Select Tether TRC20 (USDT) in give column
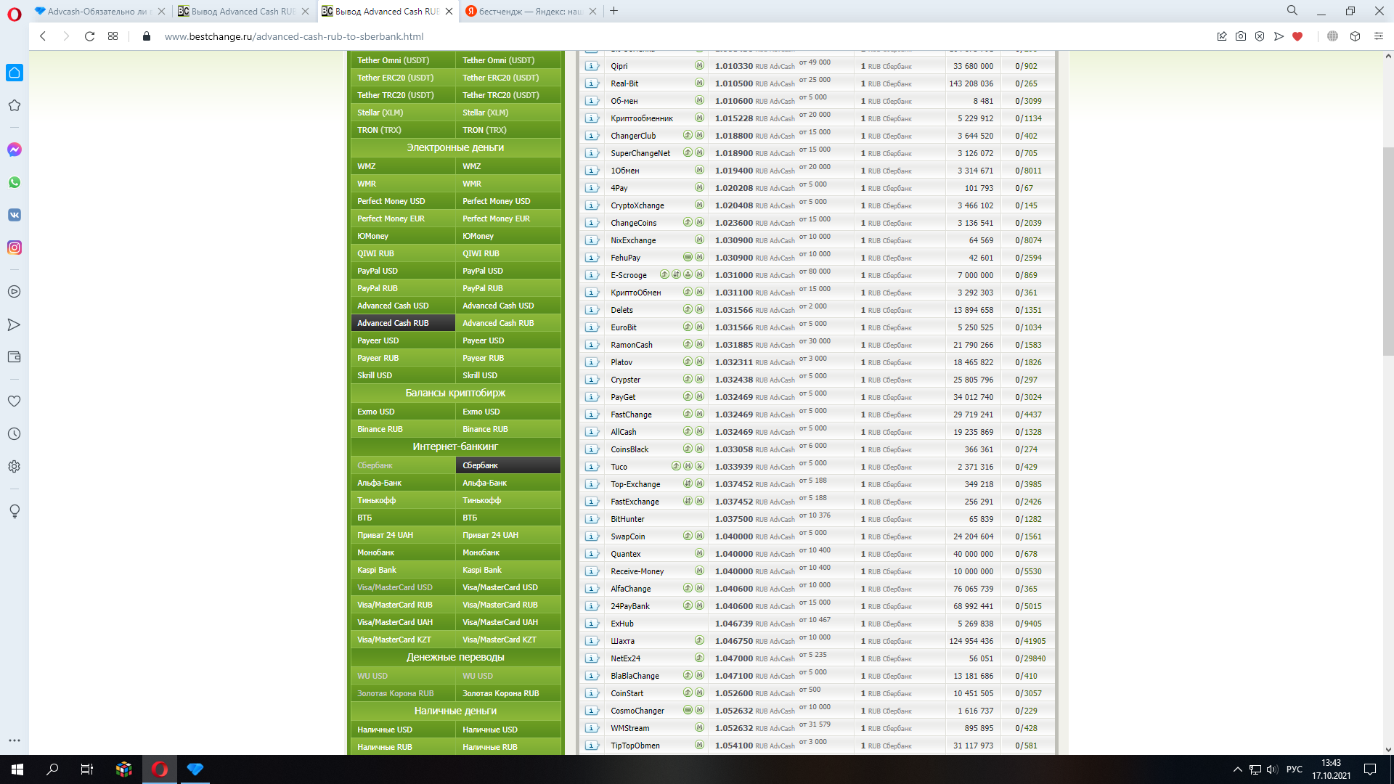The image size is (1394, 784). (x=402, y=95)
